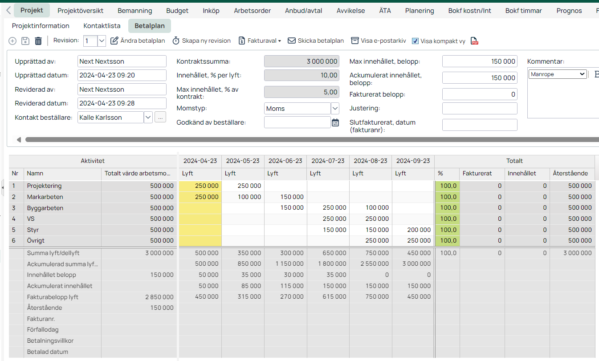Click the Reviderad av field
The image size is (599, 361).
coord(122,89)
